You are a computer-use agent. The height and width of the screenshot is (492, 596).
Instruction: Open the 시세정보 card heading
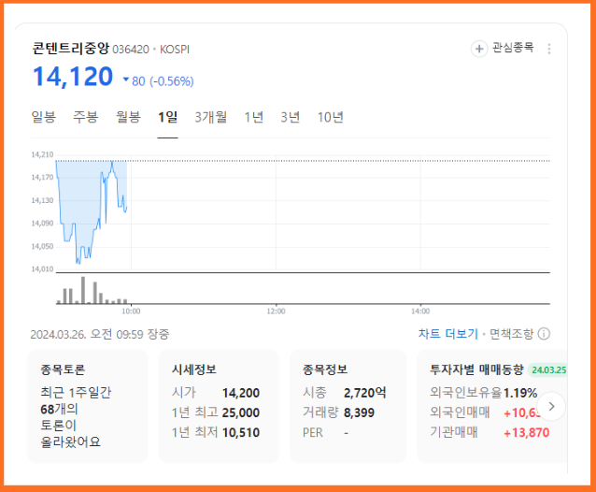pyautogui.click(x=194, y=369)
